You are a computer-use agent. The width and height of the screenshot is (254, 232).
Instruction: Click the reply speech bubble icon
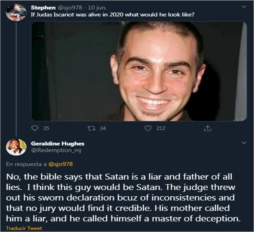35,128
